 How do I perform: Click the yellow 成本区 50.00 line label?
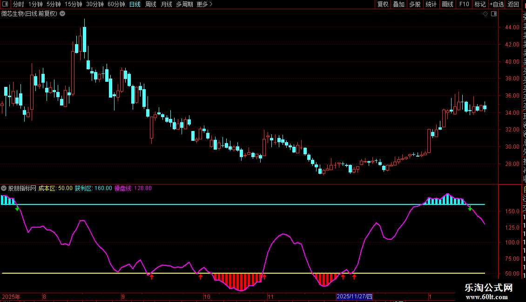click(55, 188)
